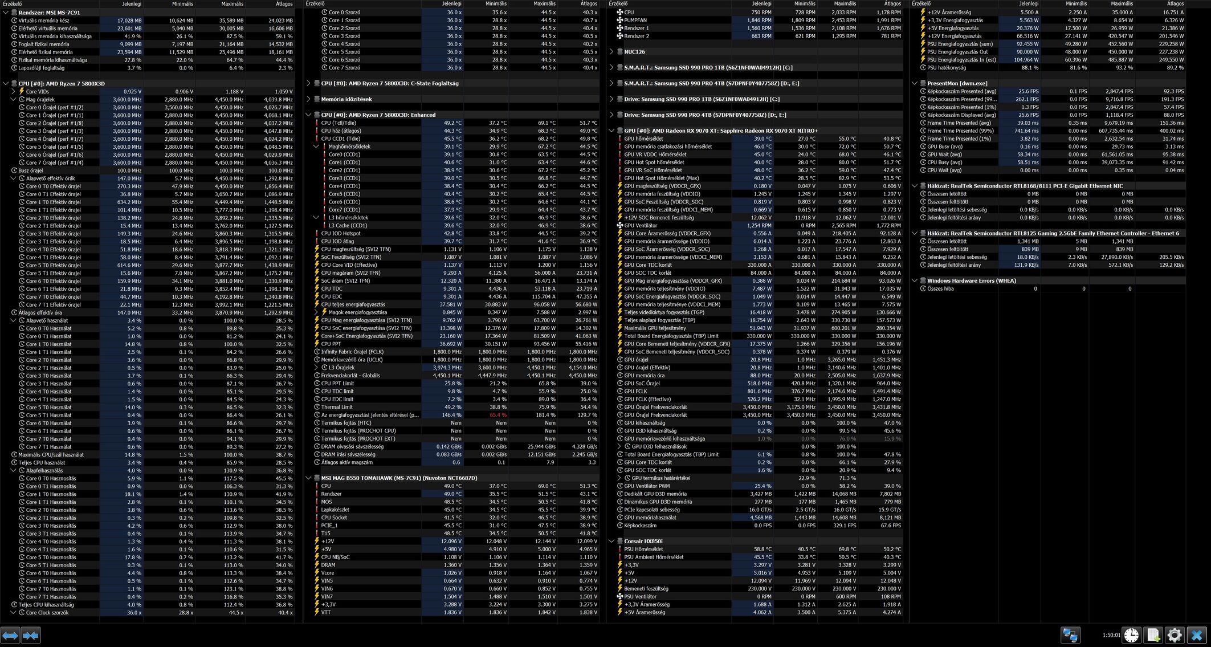The image size is (1211, 647).
Task: Expand the Memória időzítések section
Action: point(308,99)
